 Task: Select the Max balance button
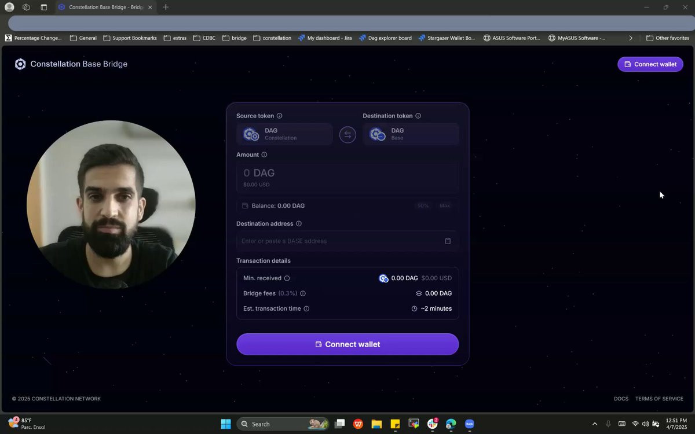[445, 205]
